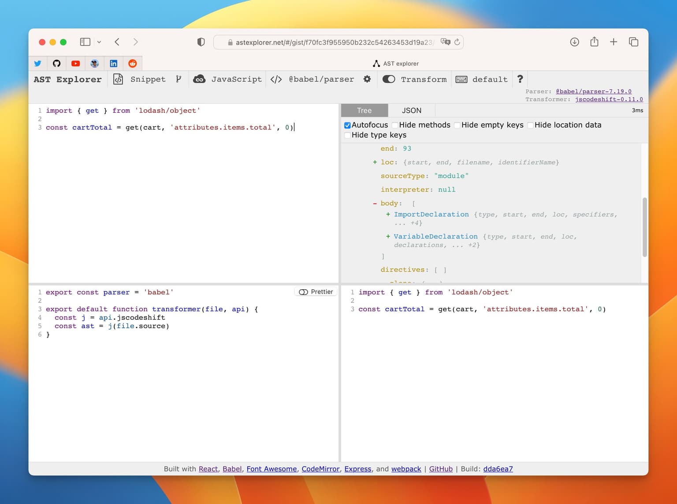Open sidebar dropdown chevron

99,42
